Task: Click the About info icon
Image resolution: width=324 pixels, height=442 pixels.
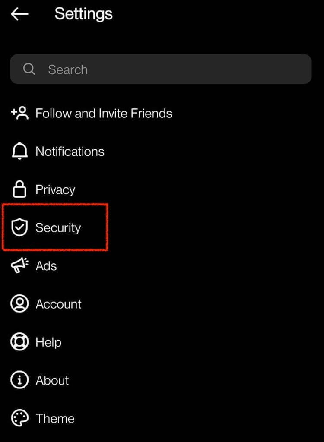Action: 19,380
